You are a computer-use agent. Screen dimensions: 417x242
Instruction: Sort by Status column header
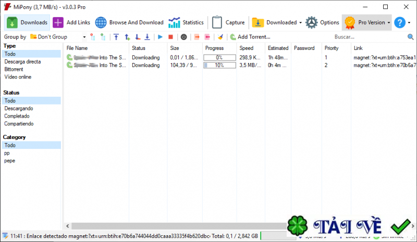point(148,48)
